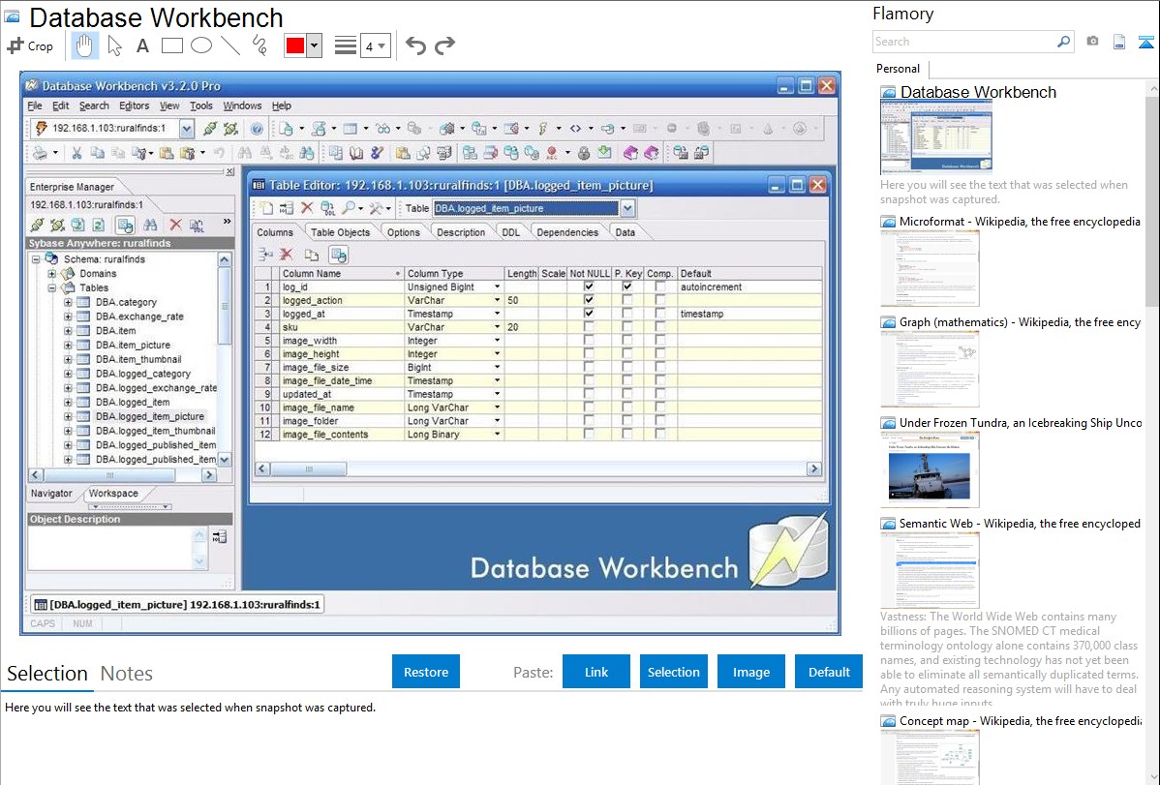Switch to the Notes tab
The height and width of the screenshot is (785, 1160).
(127, 674)
